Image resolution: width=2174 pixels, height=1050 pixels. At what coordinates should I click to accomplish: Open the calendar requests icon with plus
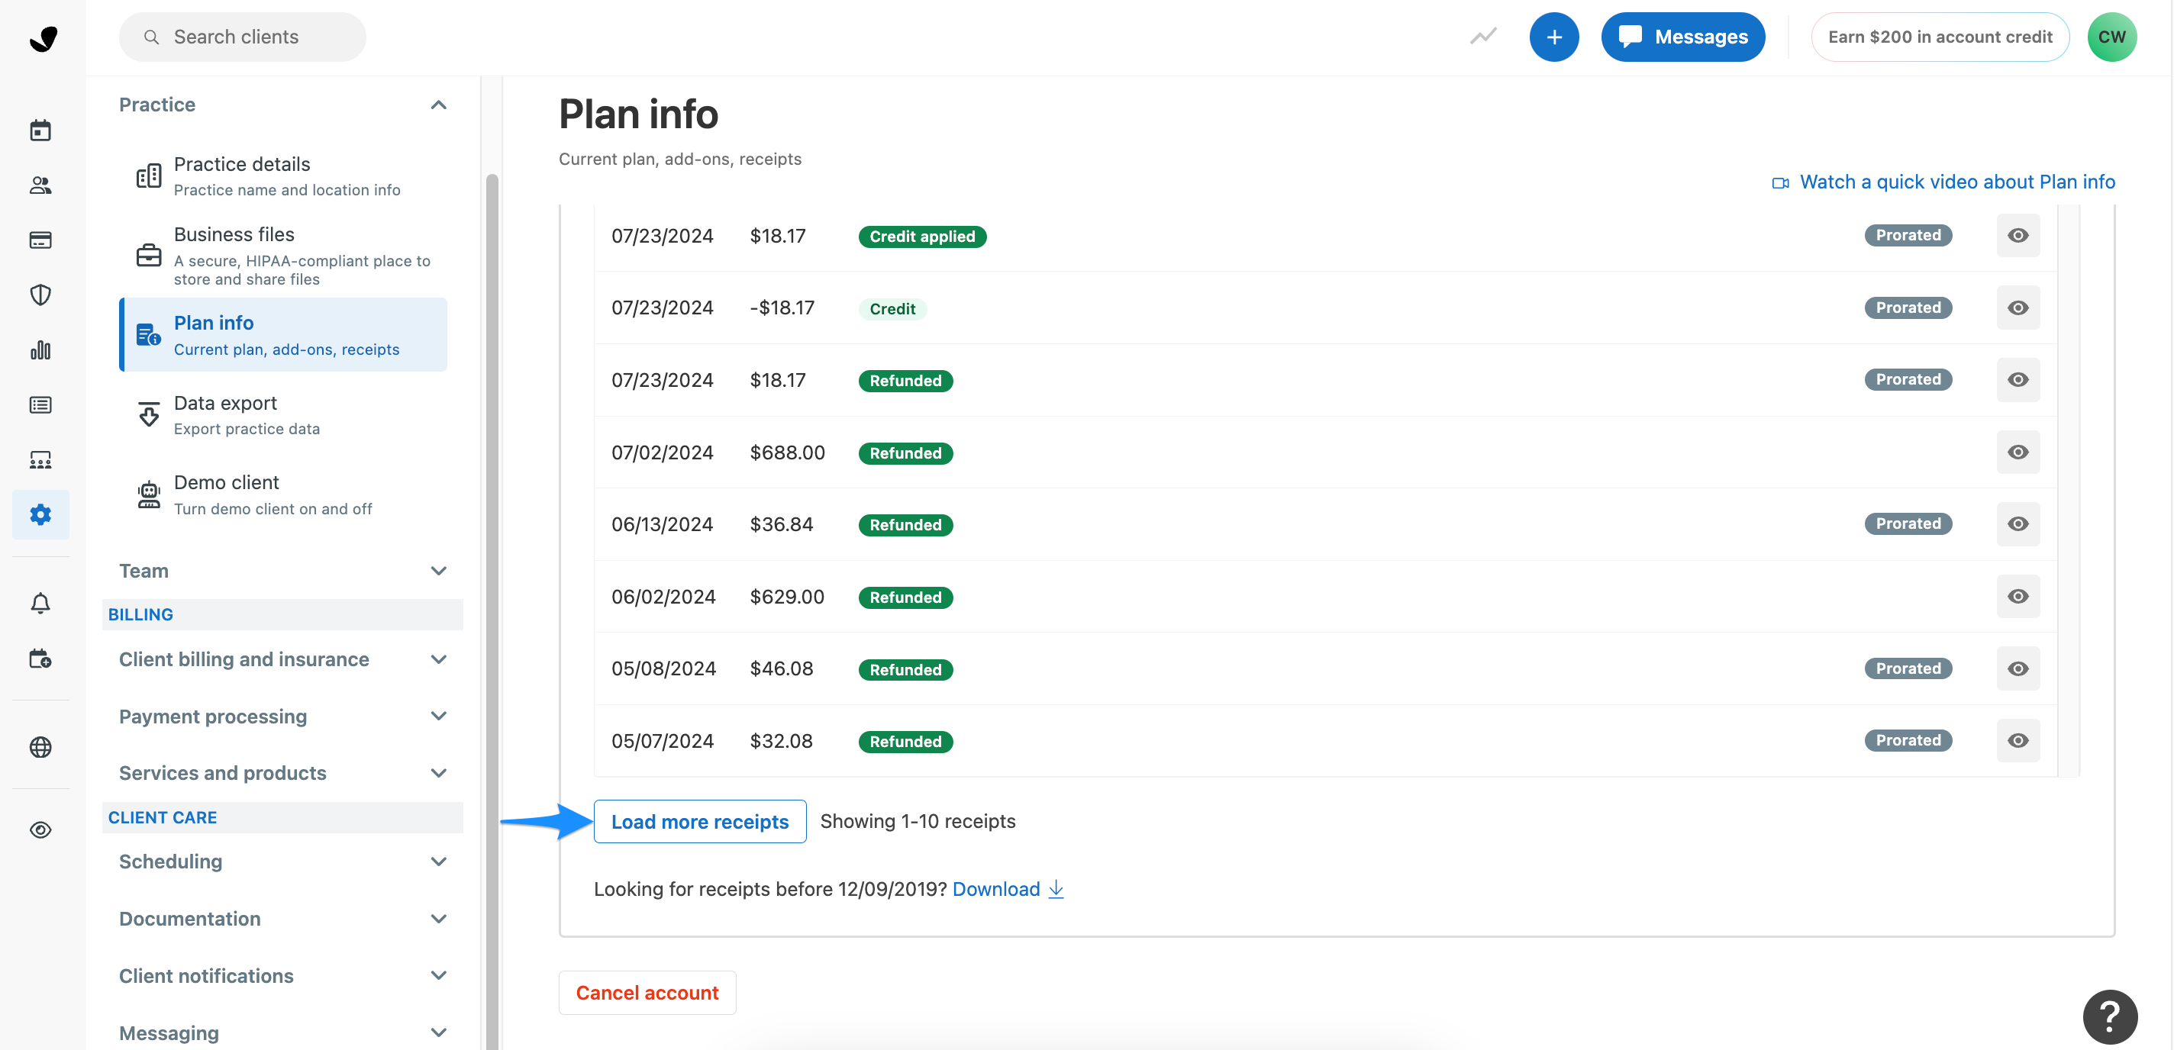40,659
